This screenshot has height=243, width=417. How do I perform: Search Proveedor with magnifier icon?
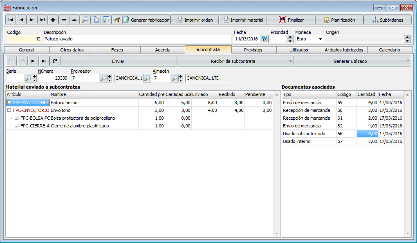[x=103, y=78]
